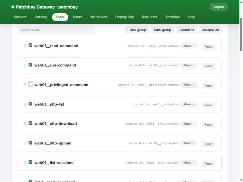Go to the Users tab
Image resolution: width=243 pixels, height=182 pixels.
(x=77, y=17)
